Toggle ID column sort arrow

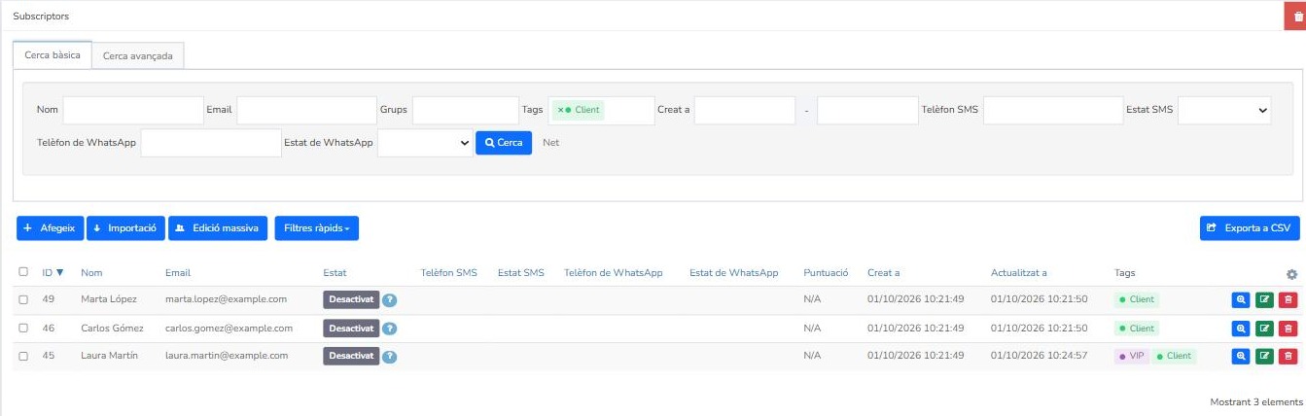(x=60, y=273)
